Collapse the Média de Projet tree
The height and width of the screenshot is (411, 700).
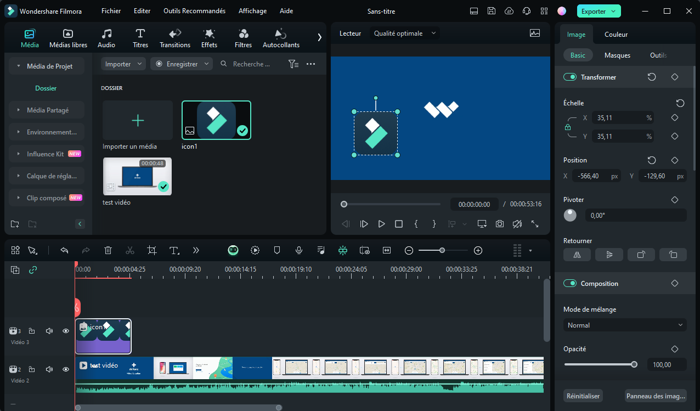point(19,66)
